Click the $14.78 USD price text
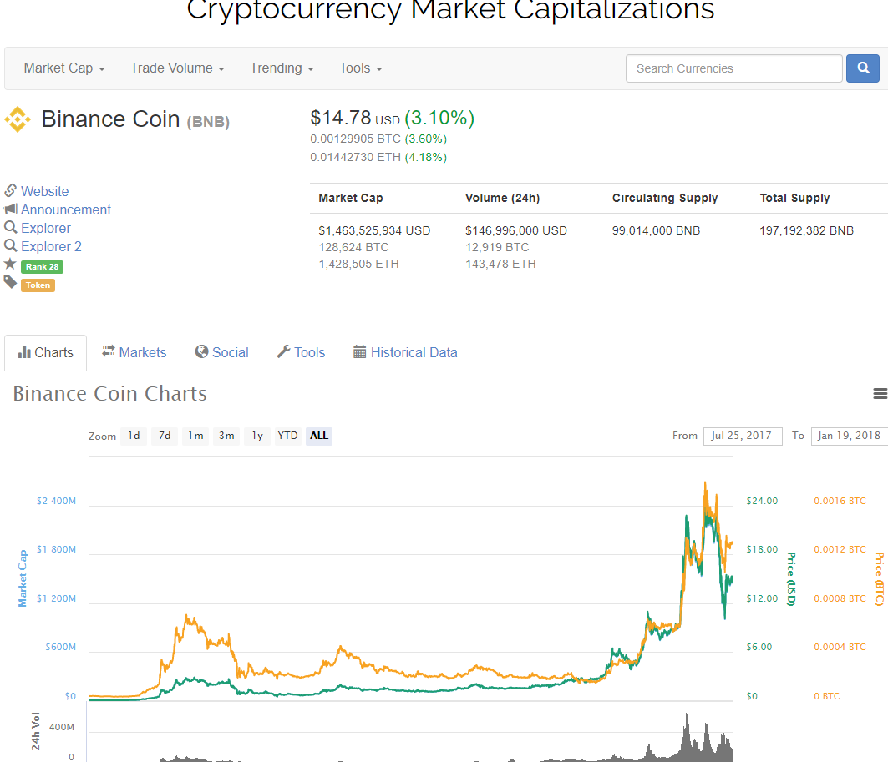Image resolution: width=888 pixels, height=762 pixels. coord(355,119)
